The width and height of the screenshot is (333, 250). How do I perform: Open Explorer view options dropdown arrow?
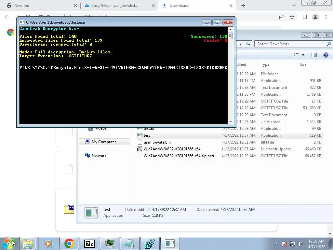pyautogui.click(x=303, y=55)
